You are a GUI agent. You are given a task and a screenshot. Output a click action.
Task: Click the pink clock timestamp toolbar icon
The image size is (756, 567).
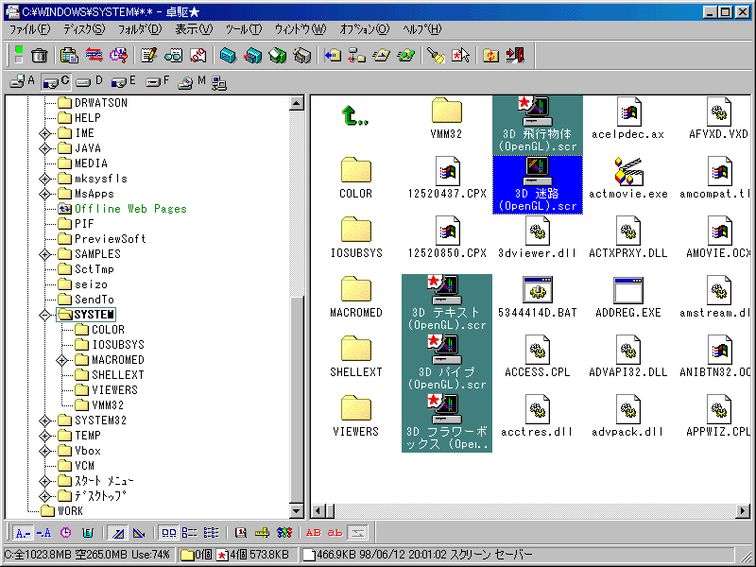(x=119, y=56)
